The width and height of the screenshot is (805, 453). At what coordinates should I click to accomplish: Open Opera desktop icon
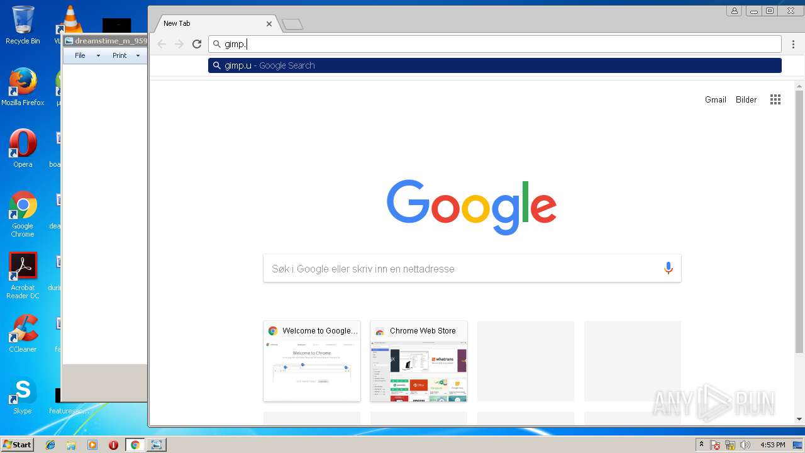23,148
